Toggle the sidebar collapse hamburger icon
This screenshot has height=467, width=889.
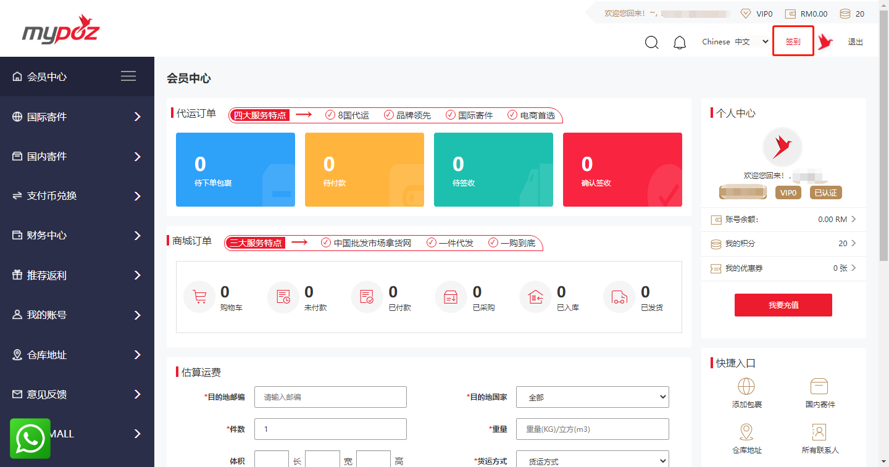click(128, 76)
